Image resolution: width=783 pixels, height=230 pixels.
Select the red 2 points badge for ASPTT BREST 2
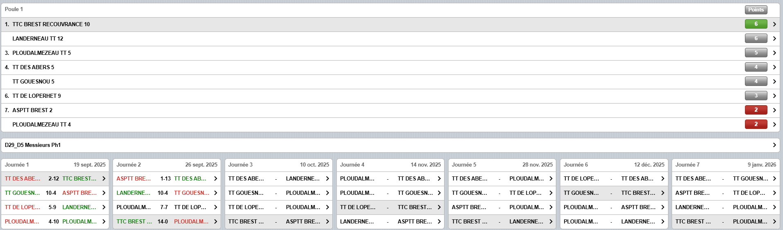(x=756, y=110)
